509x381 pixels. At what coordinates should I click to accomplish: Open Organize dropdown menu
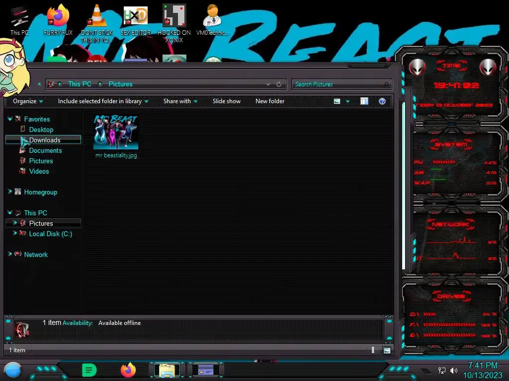pyautogui.click(x=28, y=101)
